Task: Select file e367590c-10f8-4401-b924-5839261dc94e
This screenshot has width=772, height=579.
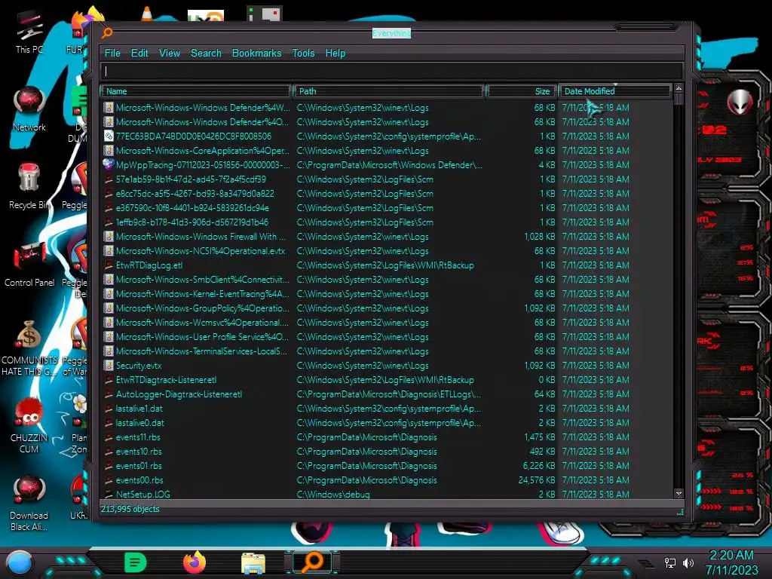Action: (192, 208)
